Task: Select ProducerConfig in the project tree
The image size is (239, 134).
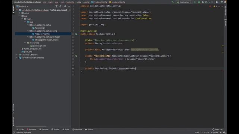Action: coord(42,34)
